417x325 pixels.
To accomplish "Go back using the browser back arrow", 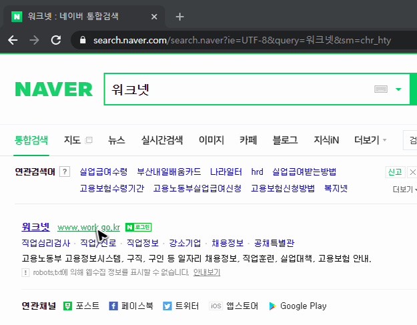I will (x=13, y=40).
